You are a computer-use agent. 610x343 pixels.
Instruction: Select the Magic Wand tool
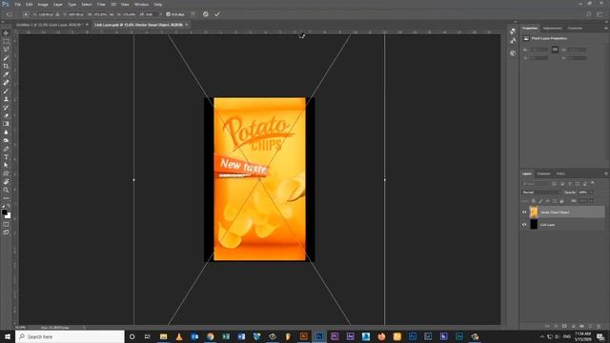(x=6, y=58)
